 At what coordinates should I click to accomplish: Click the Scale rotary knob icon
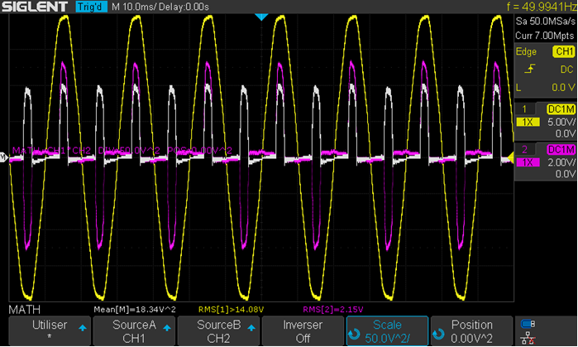(354, 334)
